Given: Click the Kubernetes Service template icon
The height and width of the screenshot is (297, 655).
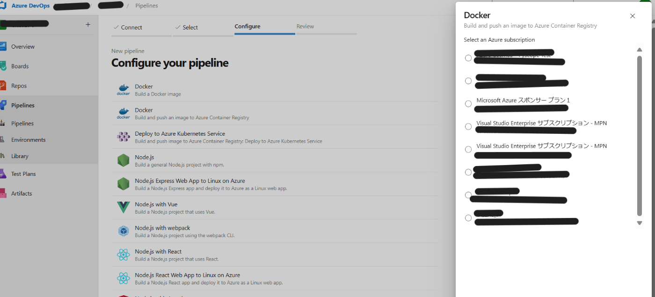Looking at the screenshot, I should [123, 137].
